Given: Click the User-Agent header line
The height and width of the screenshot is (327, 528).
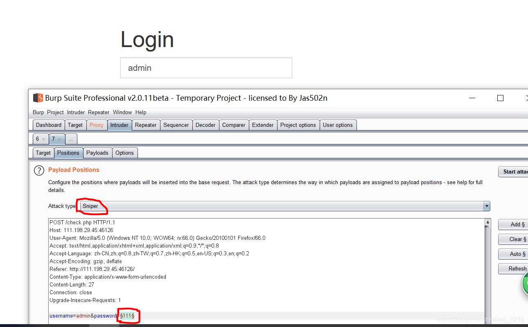Looking at the screenshot, I should pyautogui.click(x=158, y=238).
